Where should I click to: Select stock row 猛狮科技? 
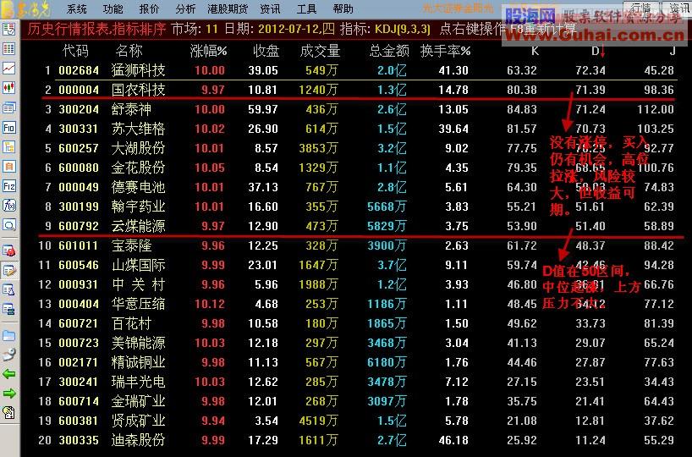pyautogui.click(x=358, y=70)
